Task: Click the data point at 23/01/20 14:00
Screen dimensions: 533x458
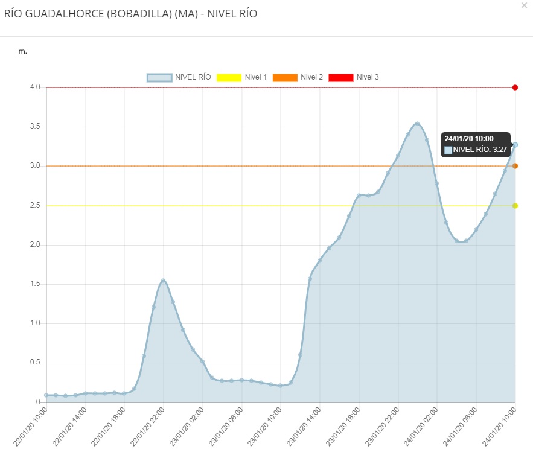Action: pos(319,261)
